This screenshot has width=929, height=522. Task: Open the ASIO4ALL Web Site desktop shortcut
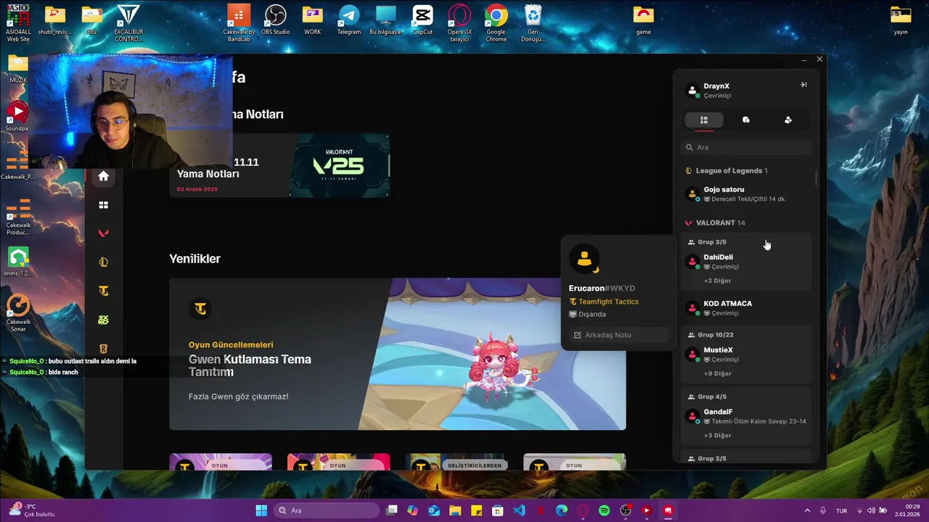(x=18, y=23)
